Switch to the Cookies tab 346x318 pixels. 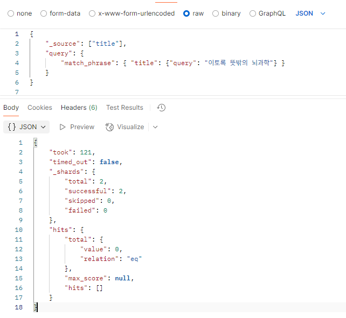pos(40,108)
